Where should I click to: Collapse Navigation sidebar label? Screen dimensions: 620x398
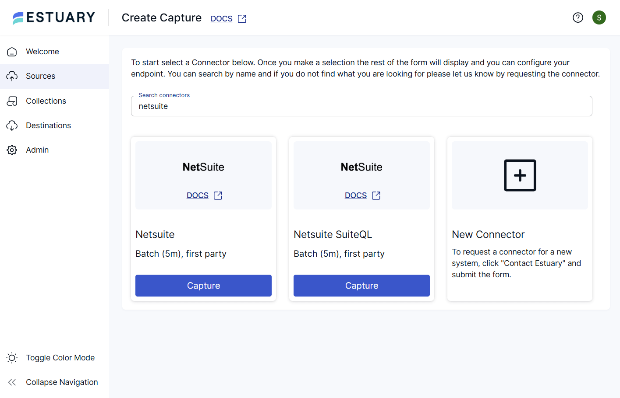[62, 382]
